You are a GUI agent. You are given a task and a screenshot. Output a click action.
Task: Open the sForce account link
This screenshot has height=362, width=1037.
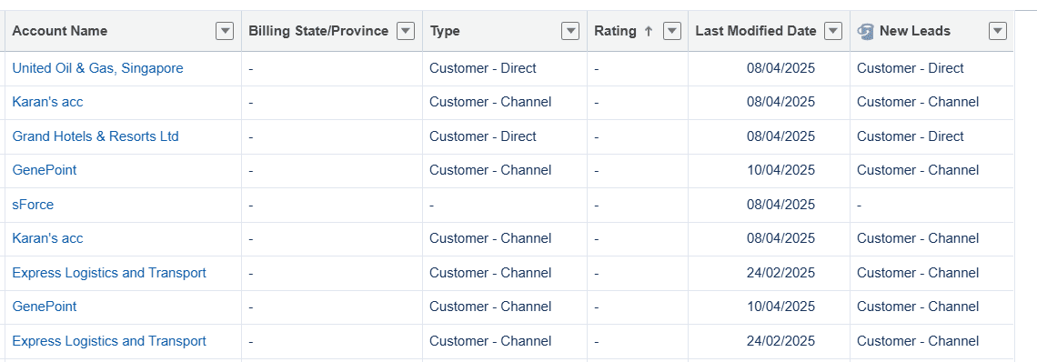pos(33,205)
